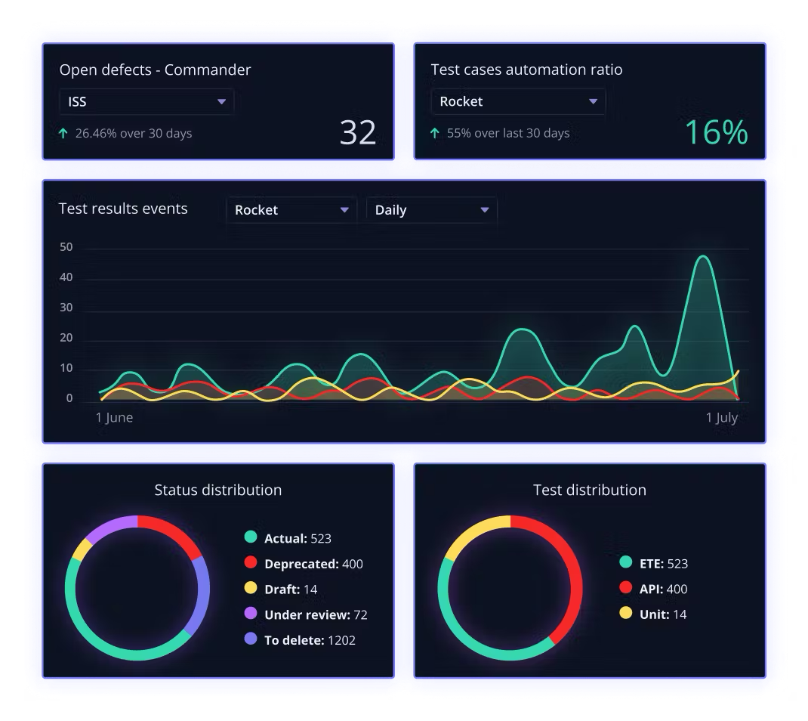Click the 16% automation ratio value

coord(716,133)
